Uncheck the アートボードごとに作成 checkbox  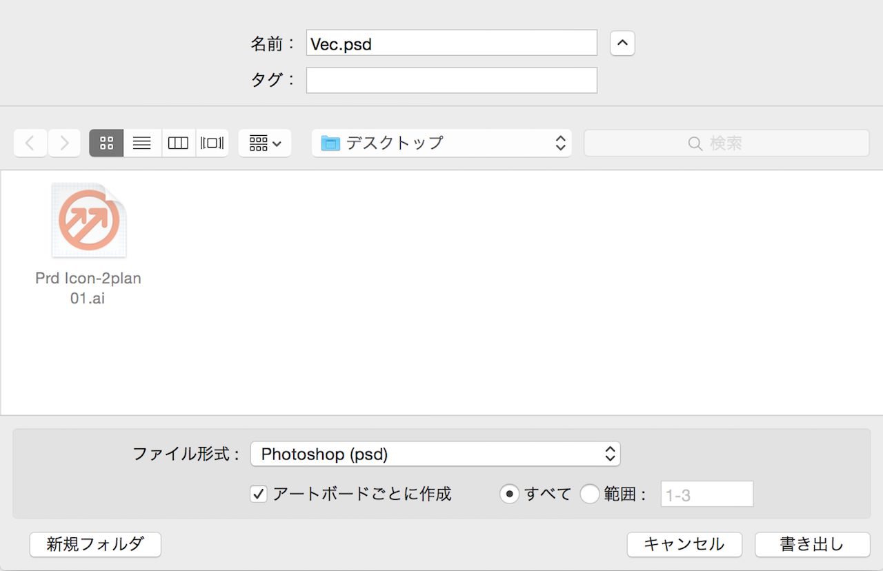tap(259, 494)
